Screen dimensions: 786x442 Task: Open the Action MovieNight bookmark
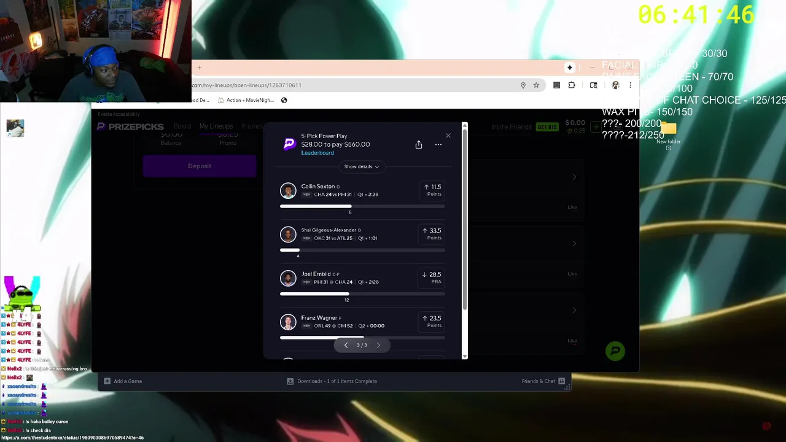[x=246, y=100]
